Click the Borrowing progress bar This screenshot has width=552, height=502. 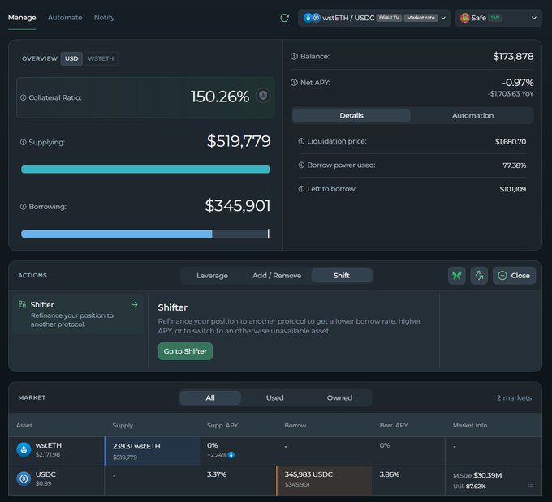coord(145,234)
